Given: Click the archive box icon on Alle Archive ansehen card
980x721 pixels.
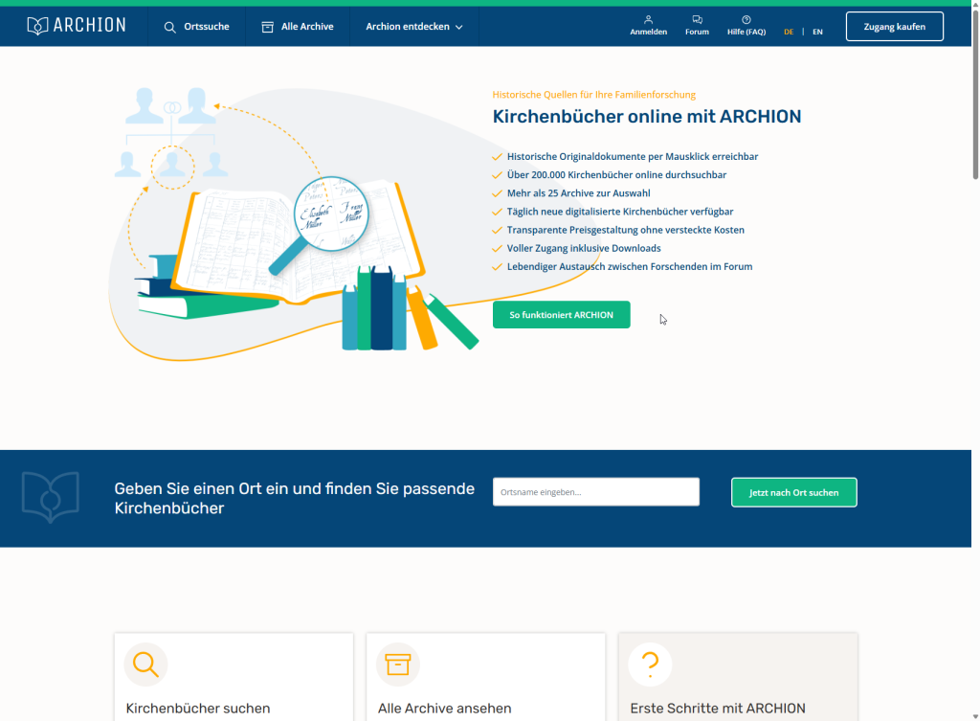Looking at the screenshot, I should pyautogui.click(x=397, y=665).
